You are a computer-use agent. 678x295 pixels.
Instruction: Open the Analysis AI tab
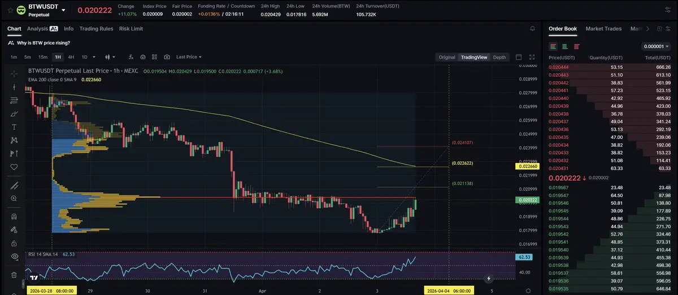pos(42,29)
